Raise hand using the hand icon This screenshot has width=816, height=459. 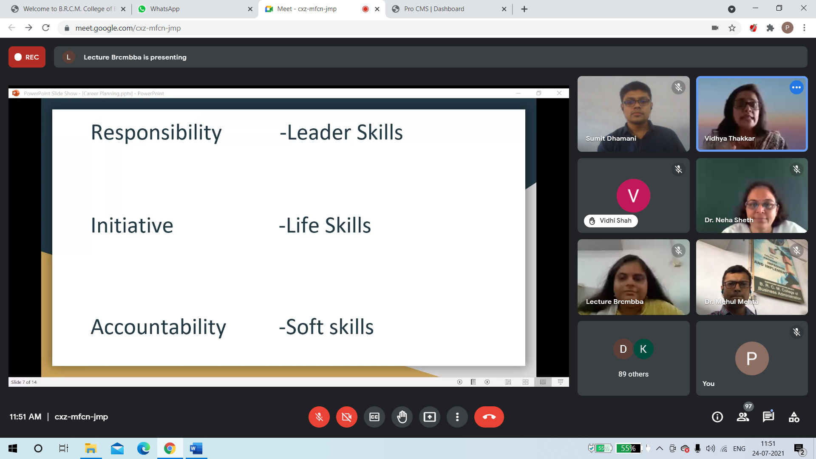[x=402, y=417]
